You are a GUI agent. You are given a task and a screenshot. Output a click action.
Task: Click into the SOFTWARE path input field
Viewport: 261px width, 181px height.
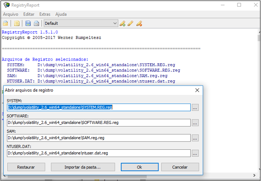99,123
